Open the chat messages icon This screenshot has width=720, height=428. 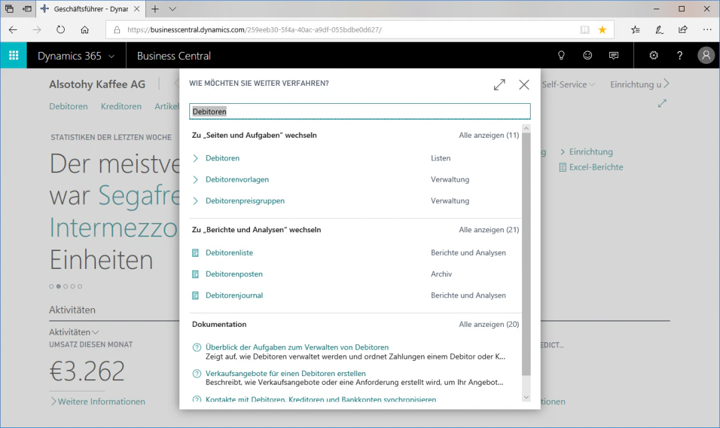pyautogui.click(x=613, y=55)
